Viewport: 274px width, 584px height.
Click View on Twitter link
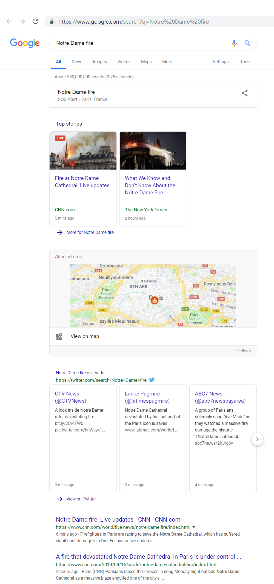click(x=81, y=499)
